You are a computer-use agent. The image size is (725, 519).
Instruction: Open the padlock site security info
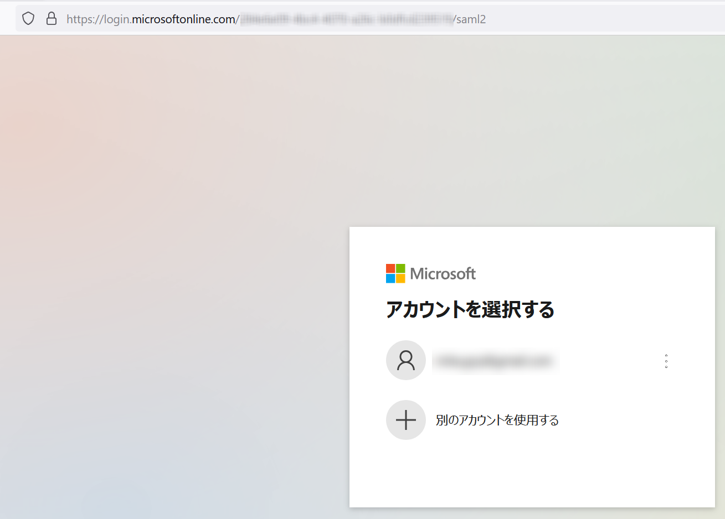52,19
